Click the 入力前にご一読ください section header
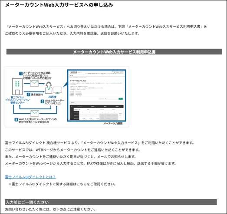This screenshot has width=227, height=214. tap(111, 202)
